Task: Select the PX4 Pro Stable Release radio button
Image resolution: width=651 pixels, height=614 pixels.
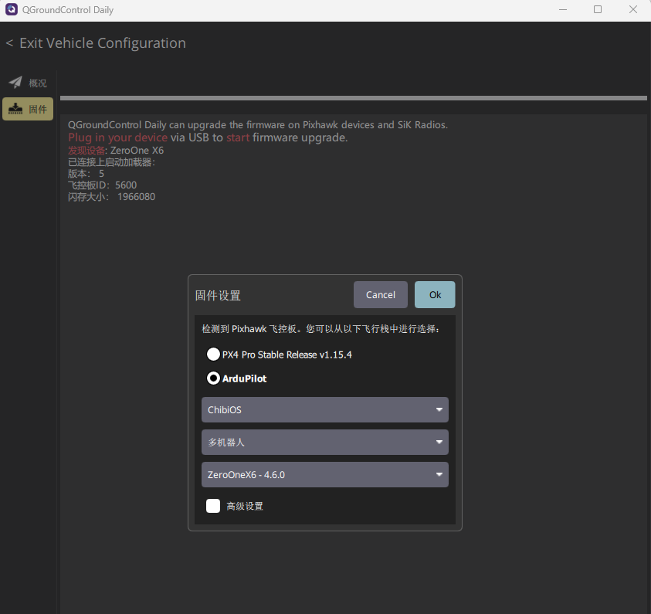Action: [x=213, y=354]
